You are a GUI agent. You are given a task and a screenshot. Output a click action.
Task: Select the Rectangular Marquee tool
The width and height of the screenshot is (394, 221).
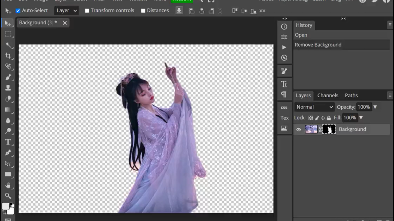click(8, 34)
